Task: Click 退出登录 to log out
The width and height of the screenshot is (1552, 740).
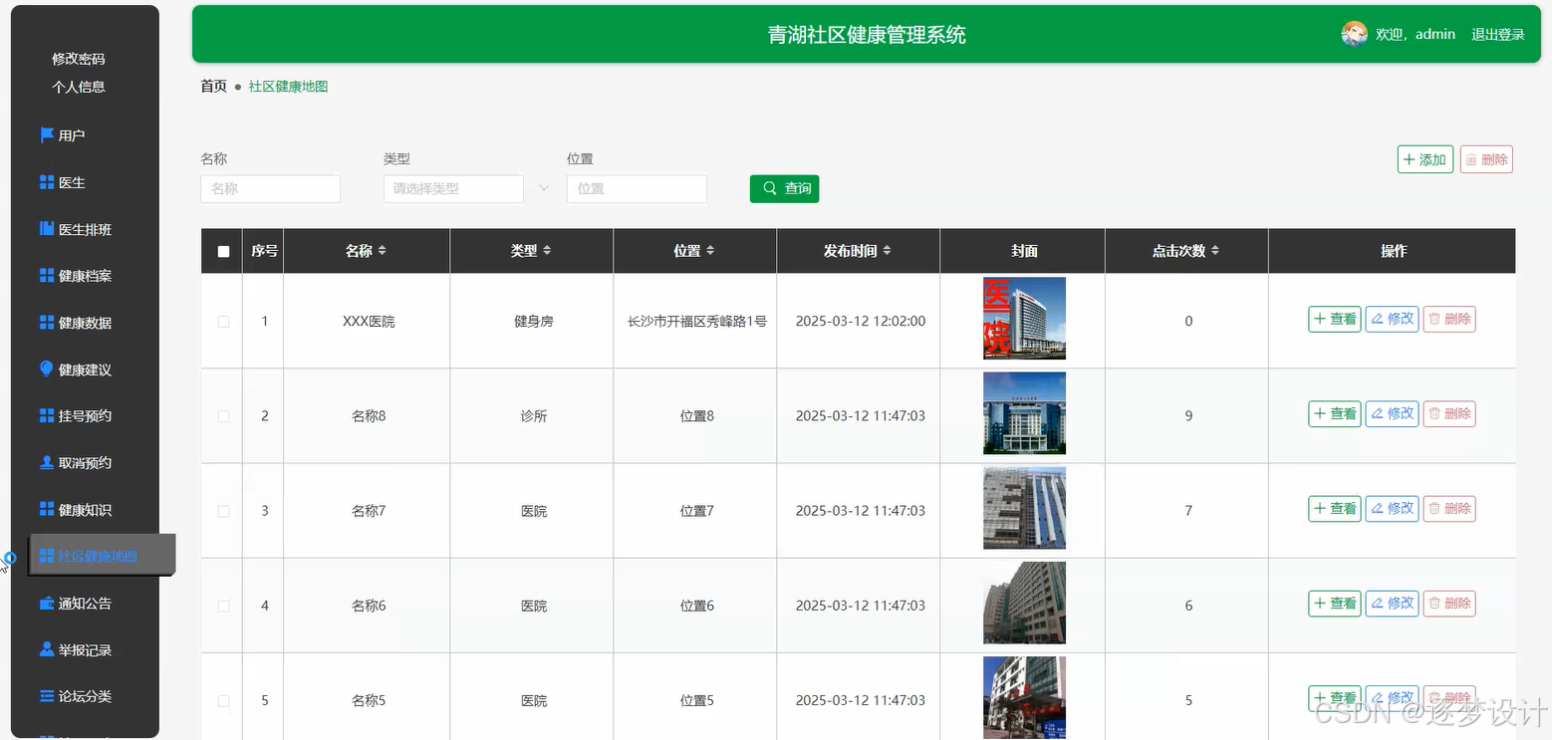Action: (x=1497, y=33)
